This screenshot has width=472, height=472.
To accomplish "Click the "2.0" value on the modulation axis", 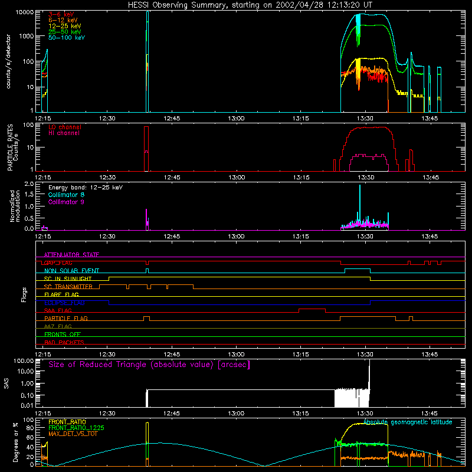I will [x=29, y=184].
